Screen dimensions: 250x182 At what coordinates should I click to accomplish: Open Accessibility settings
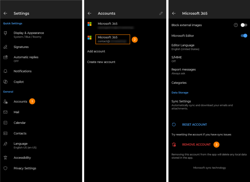point(41,157)
